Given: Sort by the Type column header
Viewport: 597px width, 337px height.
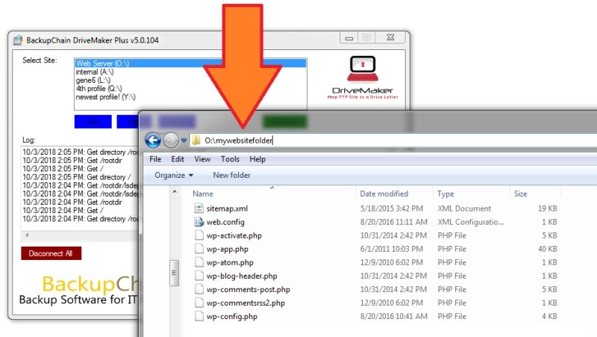Looking at the screenshot, I should (446, 194).
